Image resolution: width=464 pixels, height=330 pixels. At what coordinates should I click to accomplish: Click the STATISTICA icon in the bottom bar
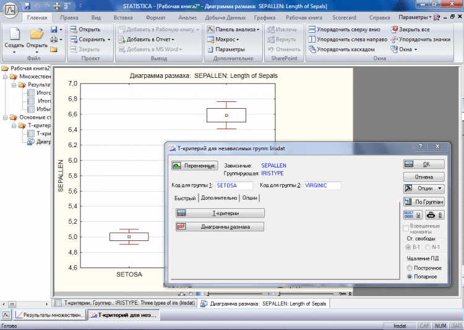click(6, 315)
